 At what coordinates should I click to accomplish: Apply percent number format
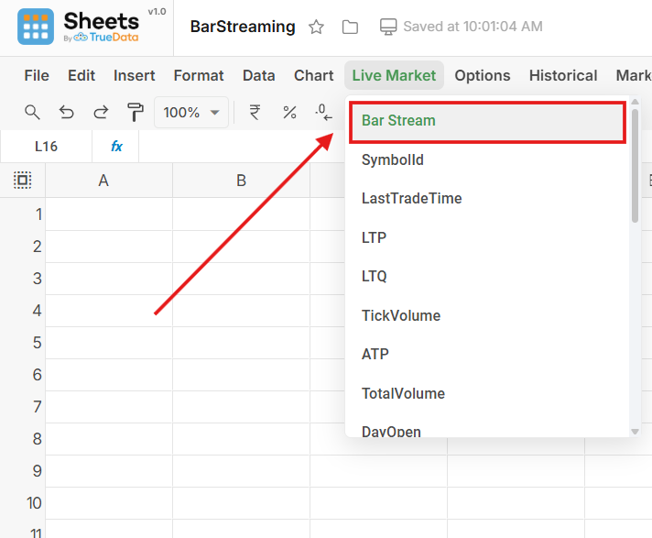click(289, 113)
